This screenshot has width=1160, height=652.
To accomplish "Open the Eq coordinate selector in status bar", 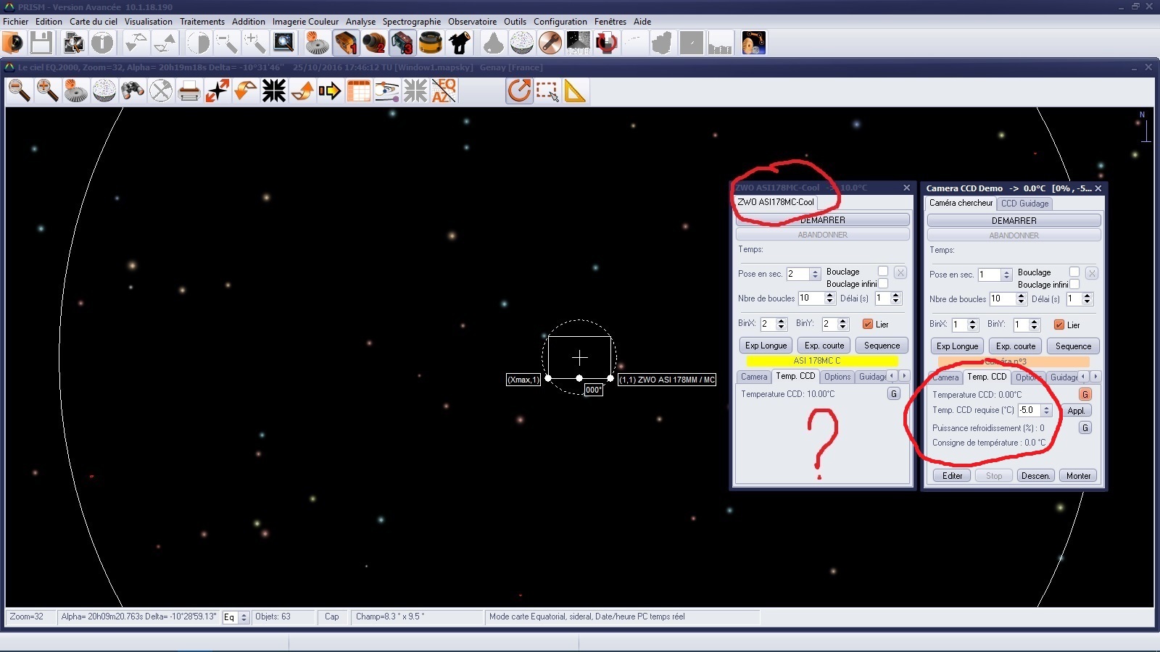I will 244,617.
